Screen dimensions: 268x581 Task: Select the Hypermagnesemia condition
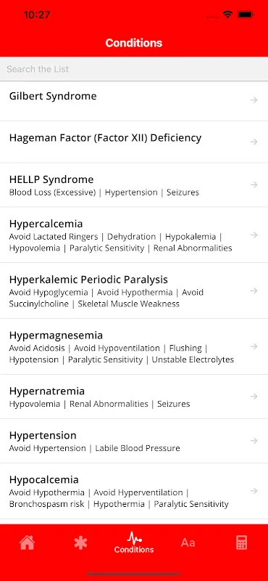(134, 346)
